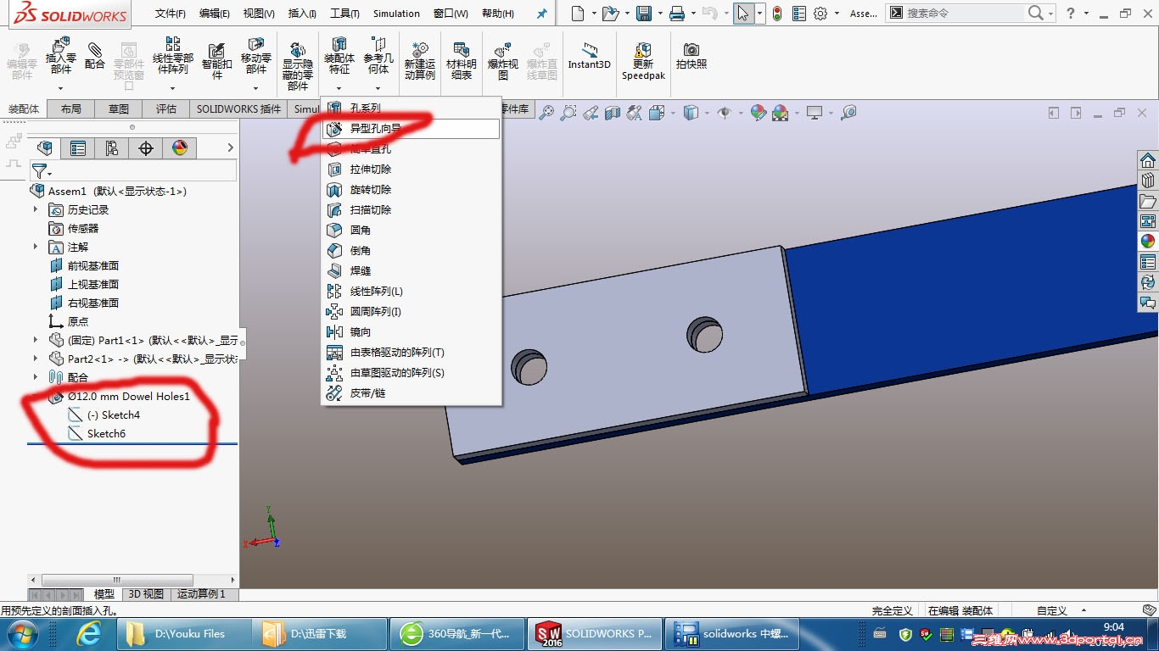This screenshot has height=651, width=1159.
Task: Switch to the 3D 视图 bottom tab
Action: 146,594
